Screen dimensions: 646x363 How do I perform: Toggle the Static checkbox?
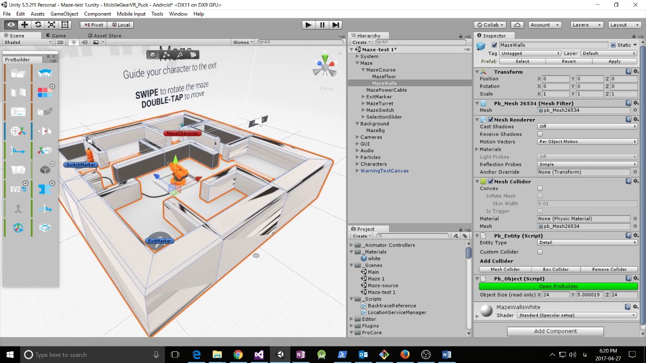[x=613, y=45]
